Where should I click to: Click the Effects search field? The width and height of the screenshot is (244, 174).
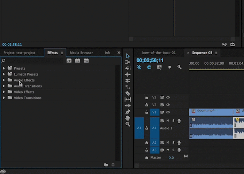click(x=34, y=61)
